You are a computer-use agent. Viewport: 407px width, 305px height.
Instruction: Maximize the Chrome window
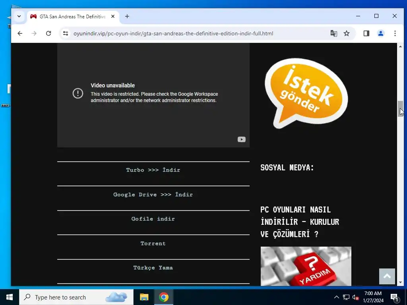(376, 16)
